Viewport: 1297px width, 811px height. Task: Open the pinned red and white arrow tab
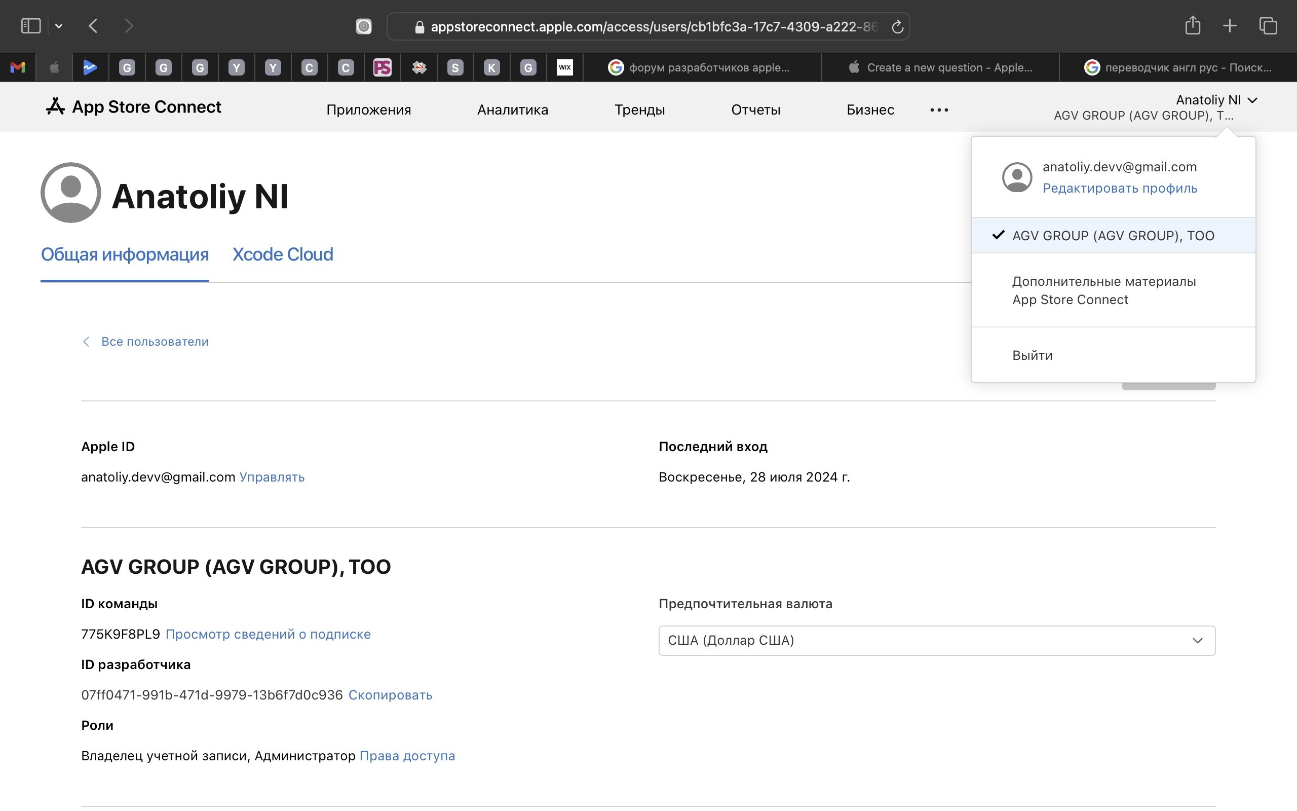(x=418, y=67)
